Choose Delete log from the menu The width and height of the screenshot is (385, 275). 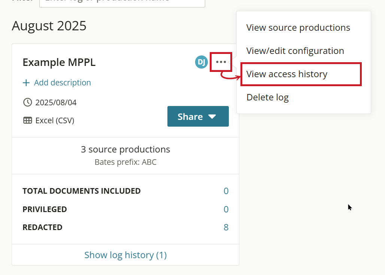pyautogui.click(x=267, y=97)
